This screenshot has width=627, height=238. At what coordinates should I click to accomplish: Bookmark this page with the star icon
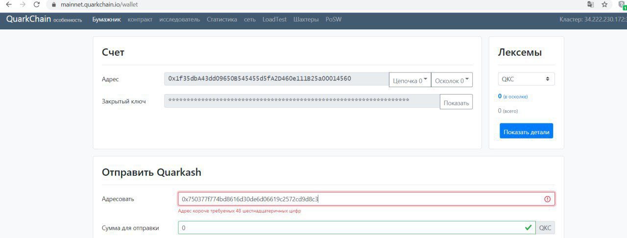(x=605, y=4)
